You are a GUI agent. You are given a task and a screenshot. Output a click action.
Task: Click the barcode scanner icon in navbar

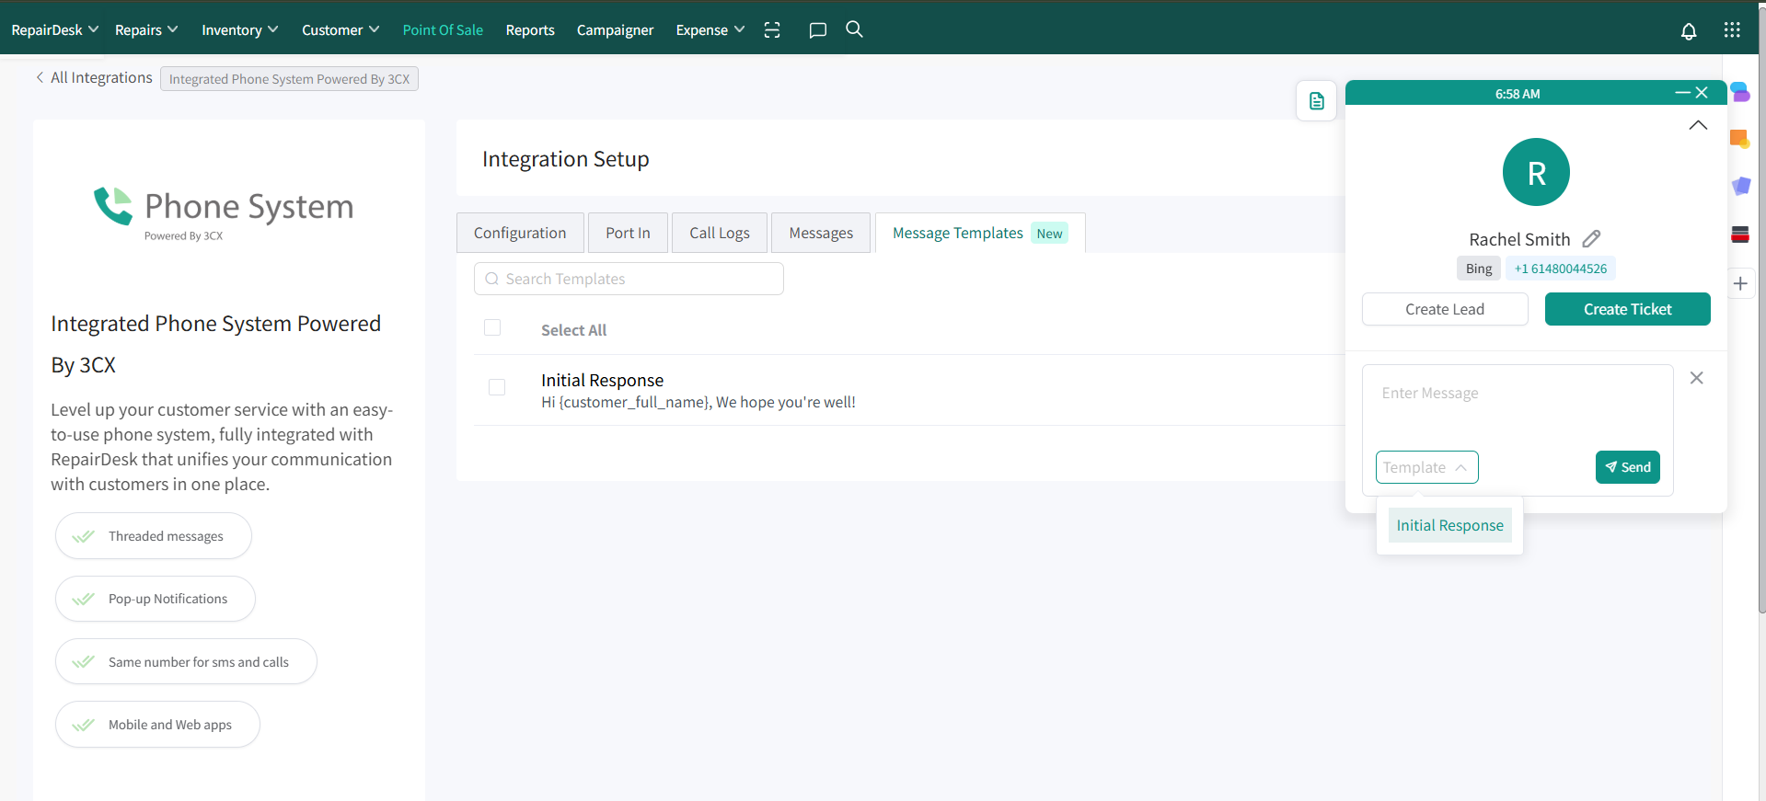point(772,30)
